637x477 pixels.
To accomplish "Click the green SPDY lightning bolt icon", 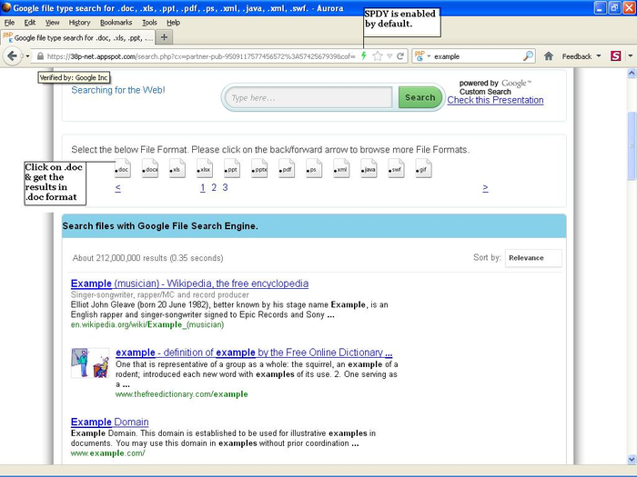I will coord(364,56).
